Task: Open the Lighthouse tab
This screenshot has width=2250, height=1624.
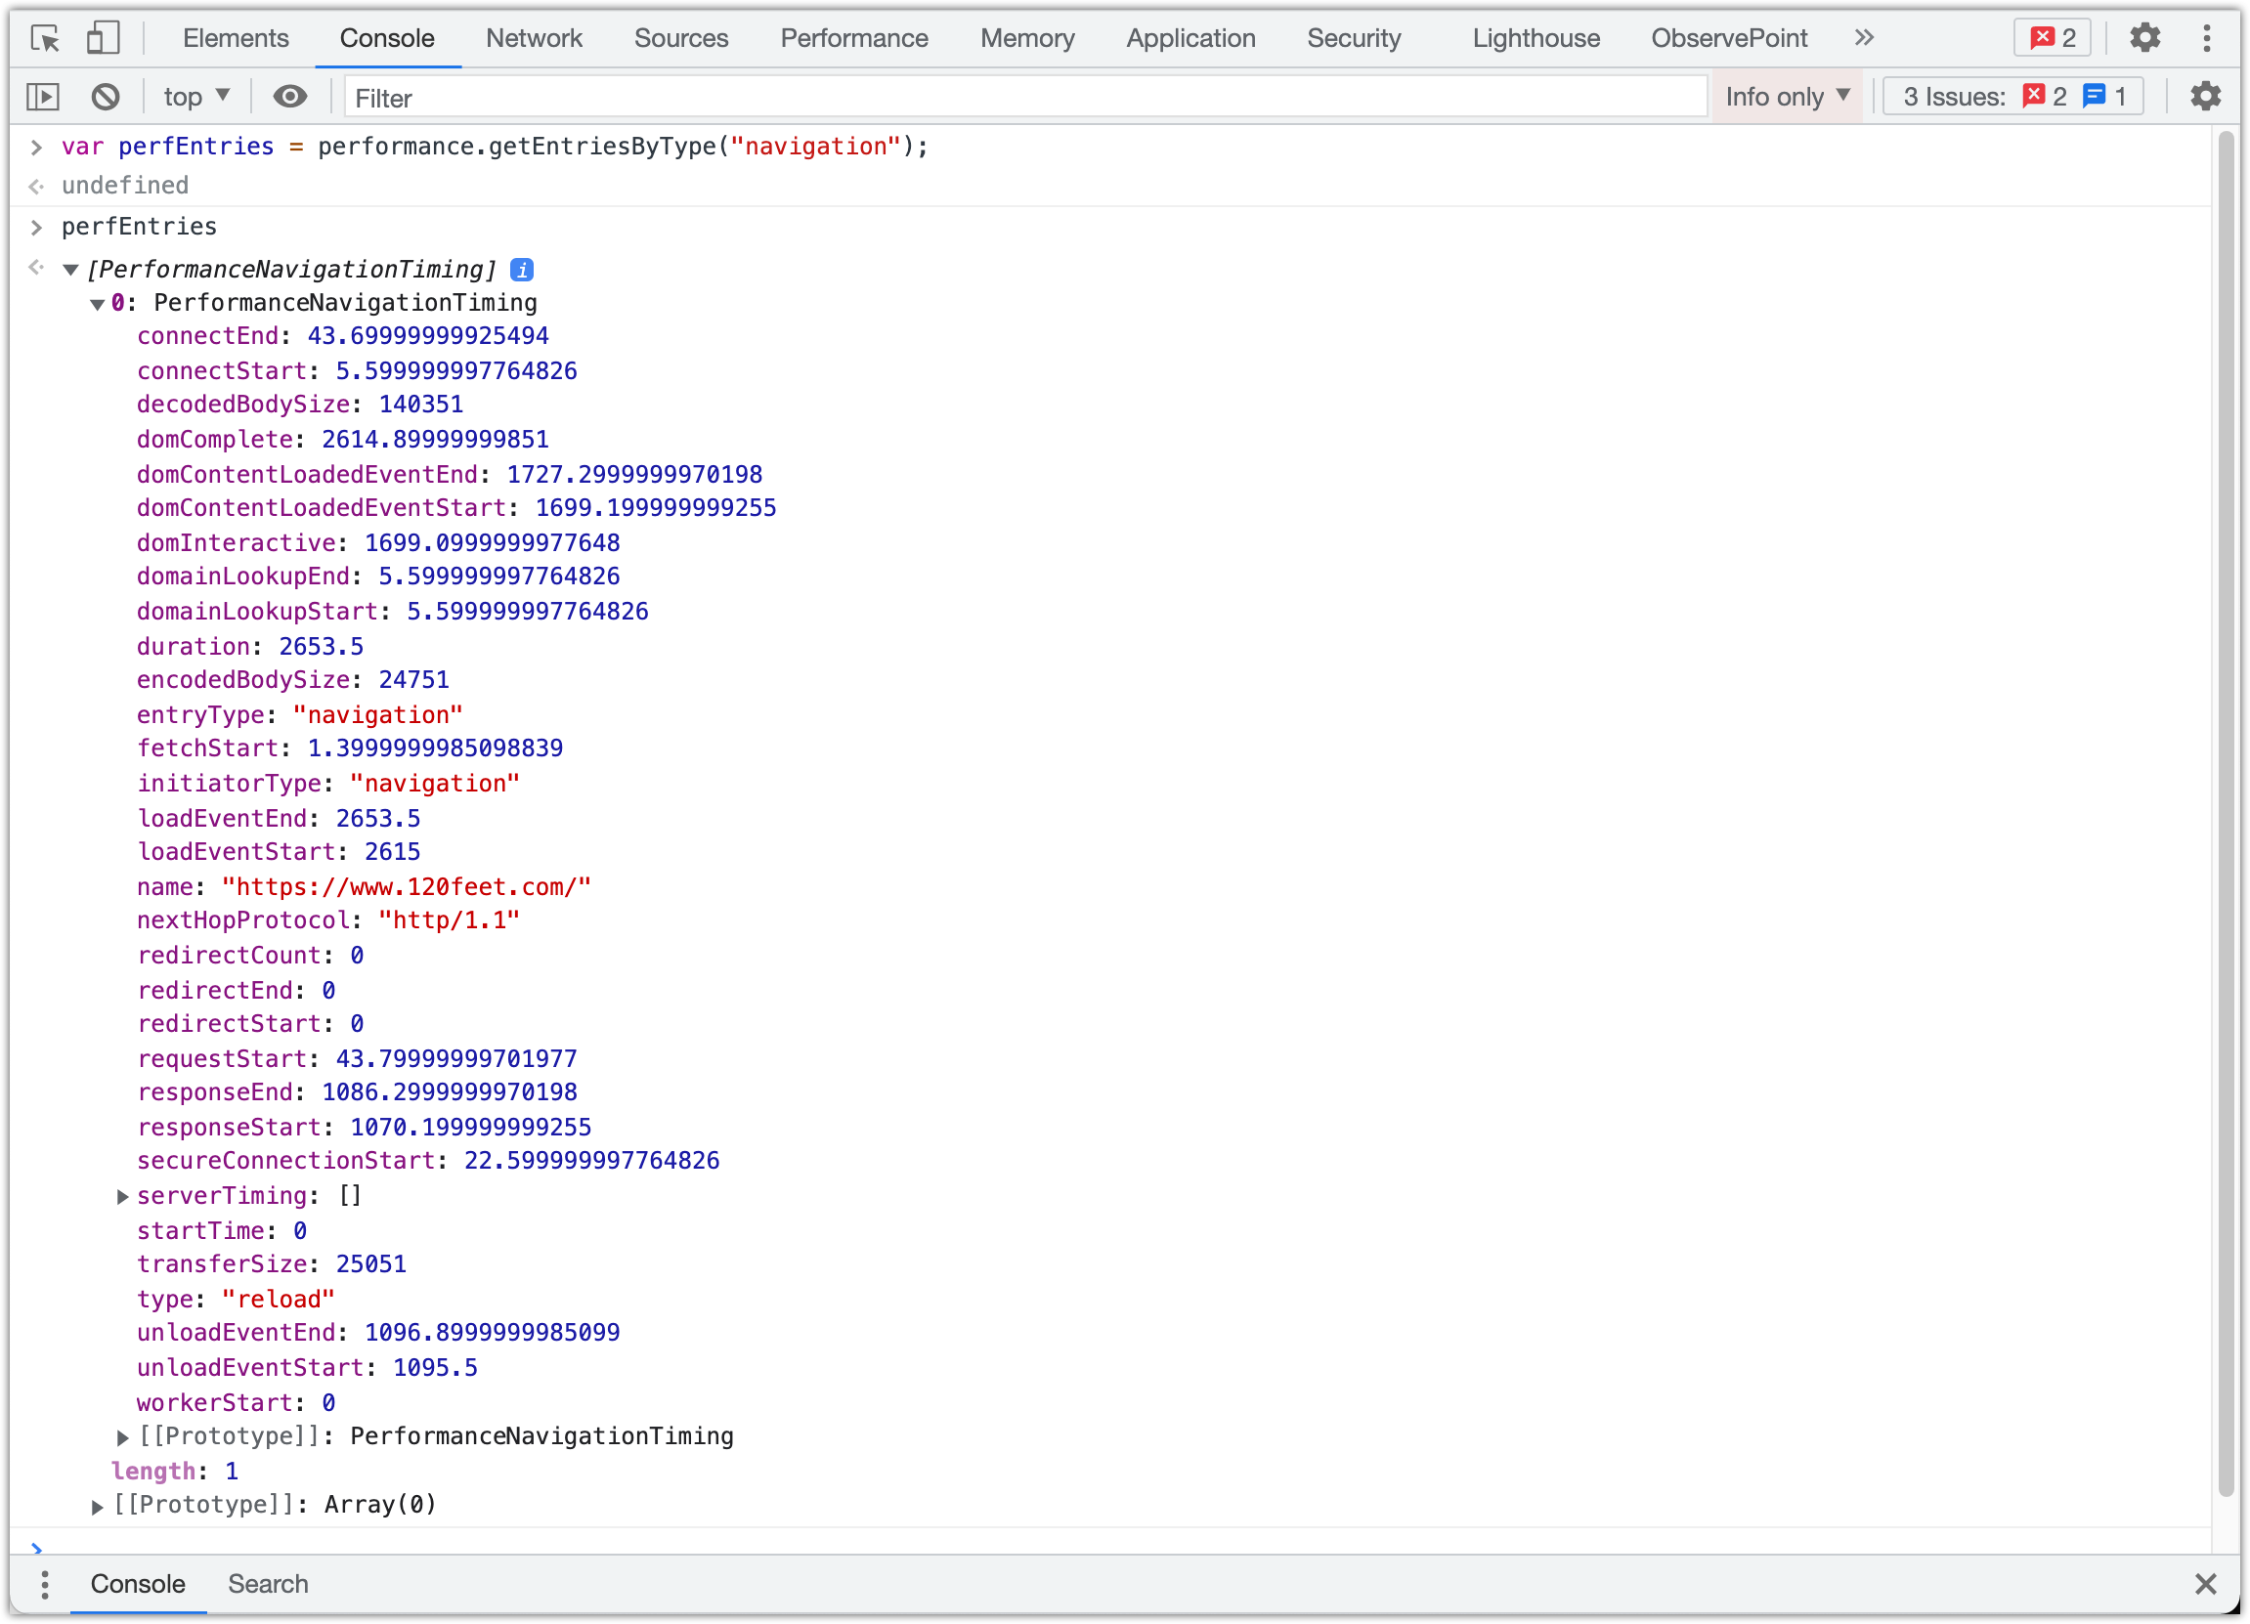Action: (1536, 38)
